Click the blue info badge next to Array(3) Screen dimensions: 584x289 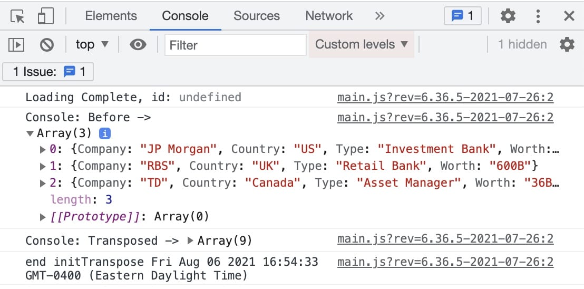105,133
